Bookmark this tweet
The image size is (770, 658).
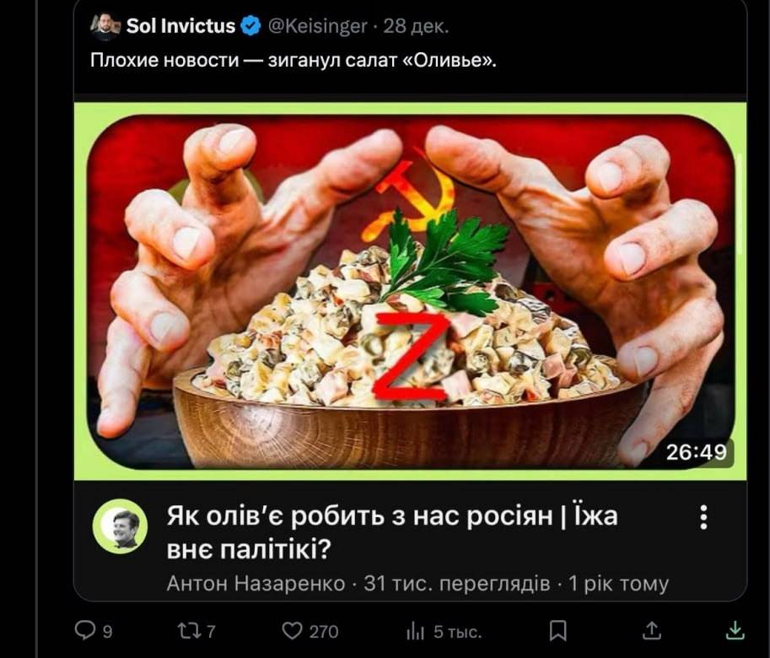click(x=557, y=631)
